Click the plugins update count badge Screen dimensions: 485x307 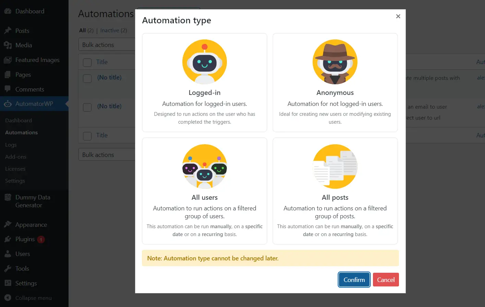(x=41, y=240)
